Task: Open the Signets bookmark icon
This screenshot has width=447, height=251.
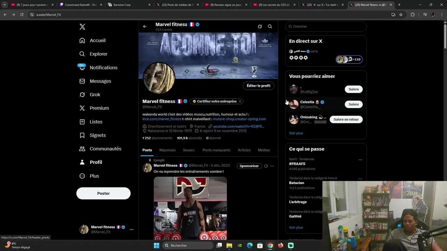Action: [82, 135]
